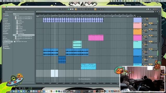Viewport: 166px width, 93px height.
Task: Toggle the metronome button
Action: (22, 9)
